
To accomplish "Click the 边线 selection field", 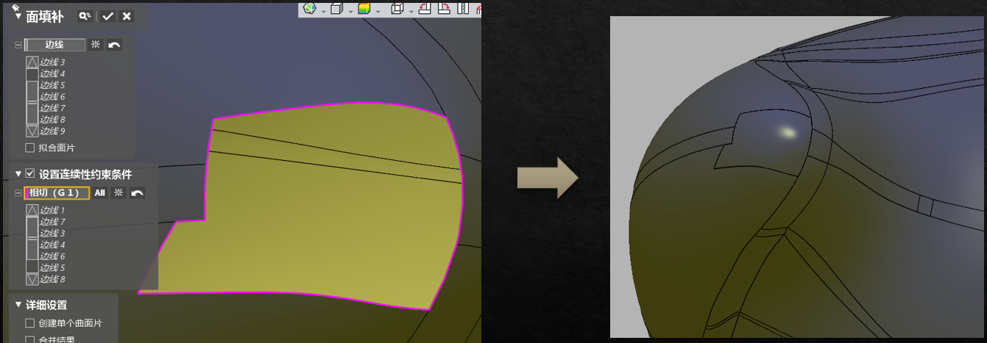I will click(54, 45).
